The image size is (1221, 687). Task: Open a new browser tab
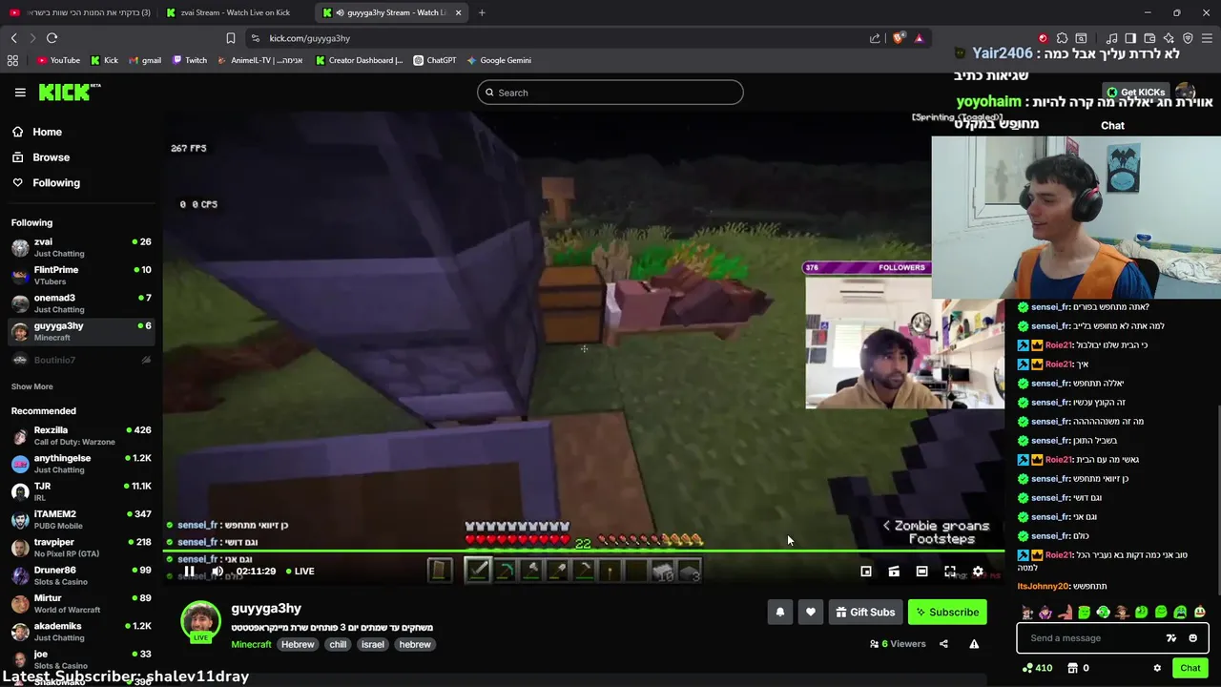(482, 12)
